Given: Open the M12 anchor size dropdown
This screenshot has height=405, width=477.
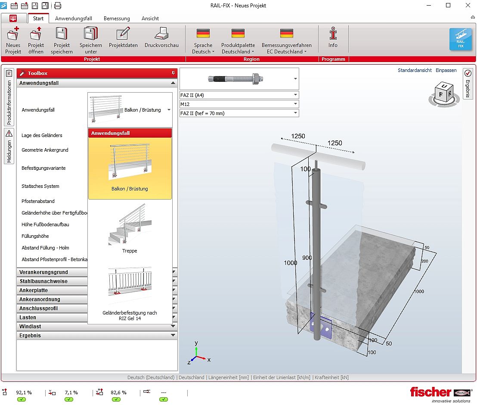Looking at the screenshot, I should click(239, 104).
